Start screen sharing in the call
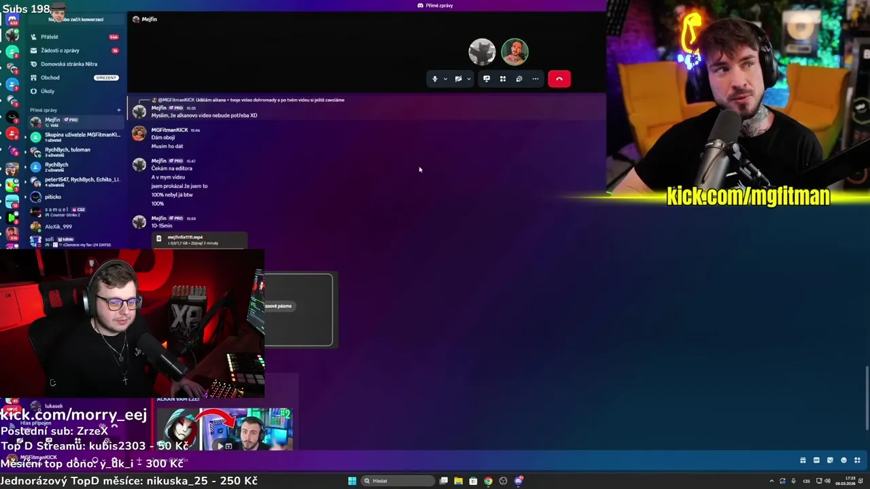This screenshot has width=870, height=489. click(x=487, y=79)
